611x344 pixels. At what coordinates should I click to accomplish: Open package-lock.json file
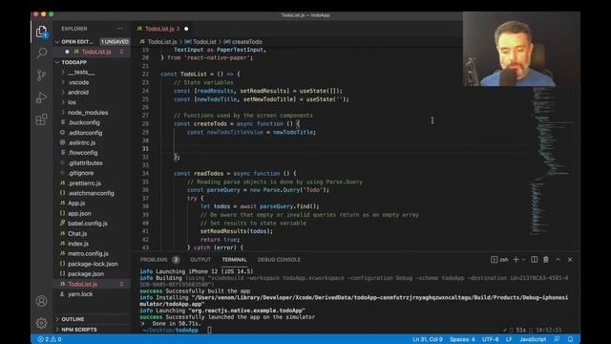tap(92, 264)
